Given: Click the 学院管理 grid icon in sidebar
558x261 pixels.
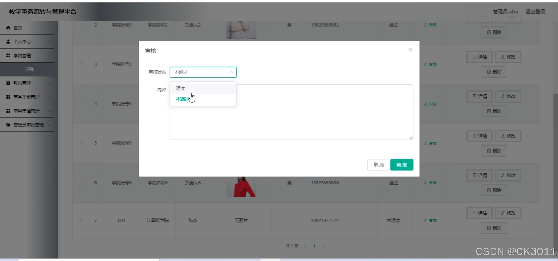Looking at the screenshot, I should click(8, 55).
